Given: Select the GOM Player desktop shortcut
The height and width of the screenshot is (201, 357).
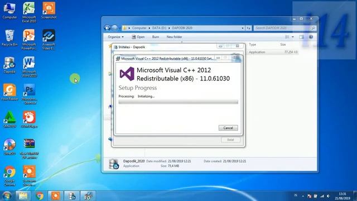Looking at the screenshot, I should tap(29, 119).
